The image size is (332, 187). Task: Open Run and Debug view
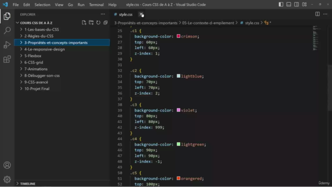point(7,45)
